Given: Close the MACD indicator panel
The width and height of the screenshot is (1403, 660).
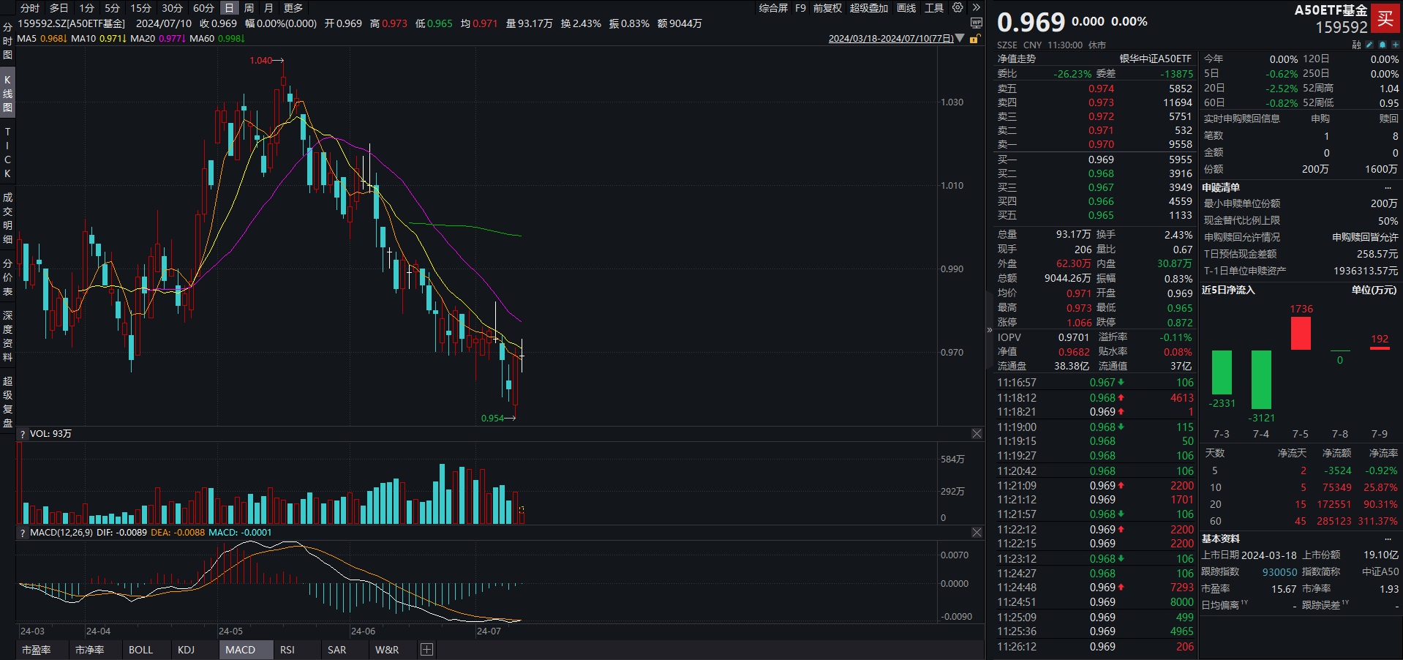Looking at the screenshot, I should (977, 533).
